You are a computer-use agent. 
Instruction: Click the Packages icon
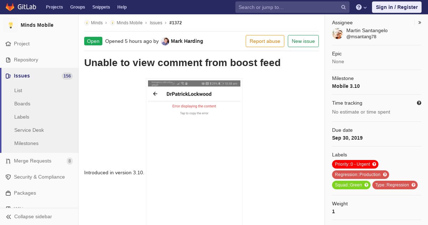[x=8, y=193]
